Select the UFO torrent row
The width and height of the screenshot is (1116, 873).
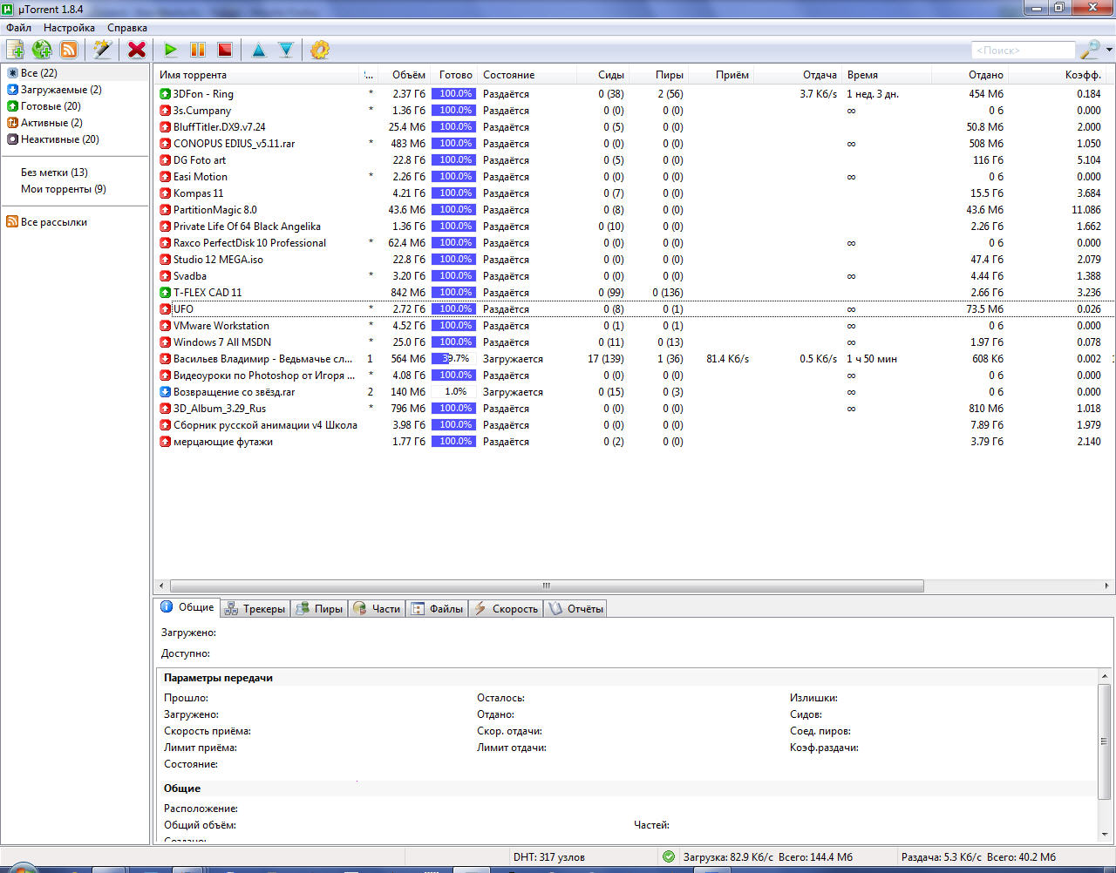click(x=634, y=309)
